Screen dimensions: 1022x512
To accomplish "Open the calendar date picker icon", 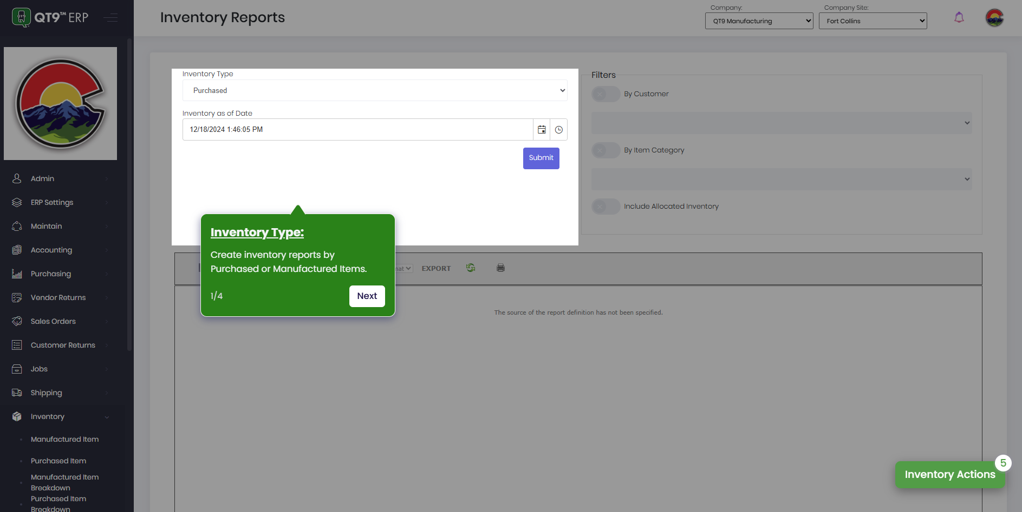I will (541, 130).
